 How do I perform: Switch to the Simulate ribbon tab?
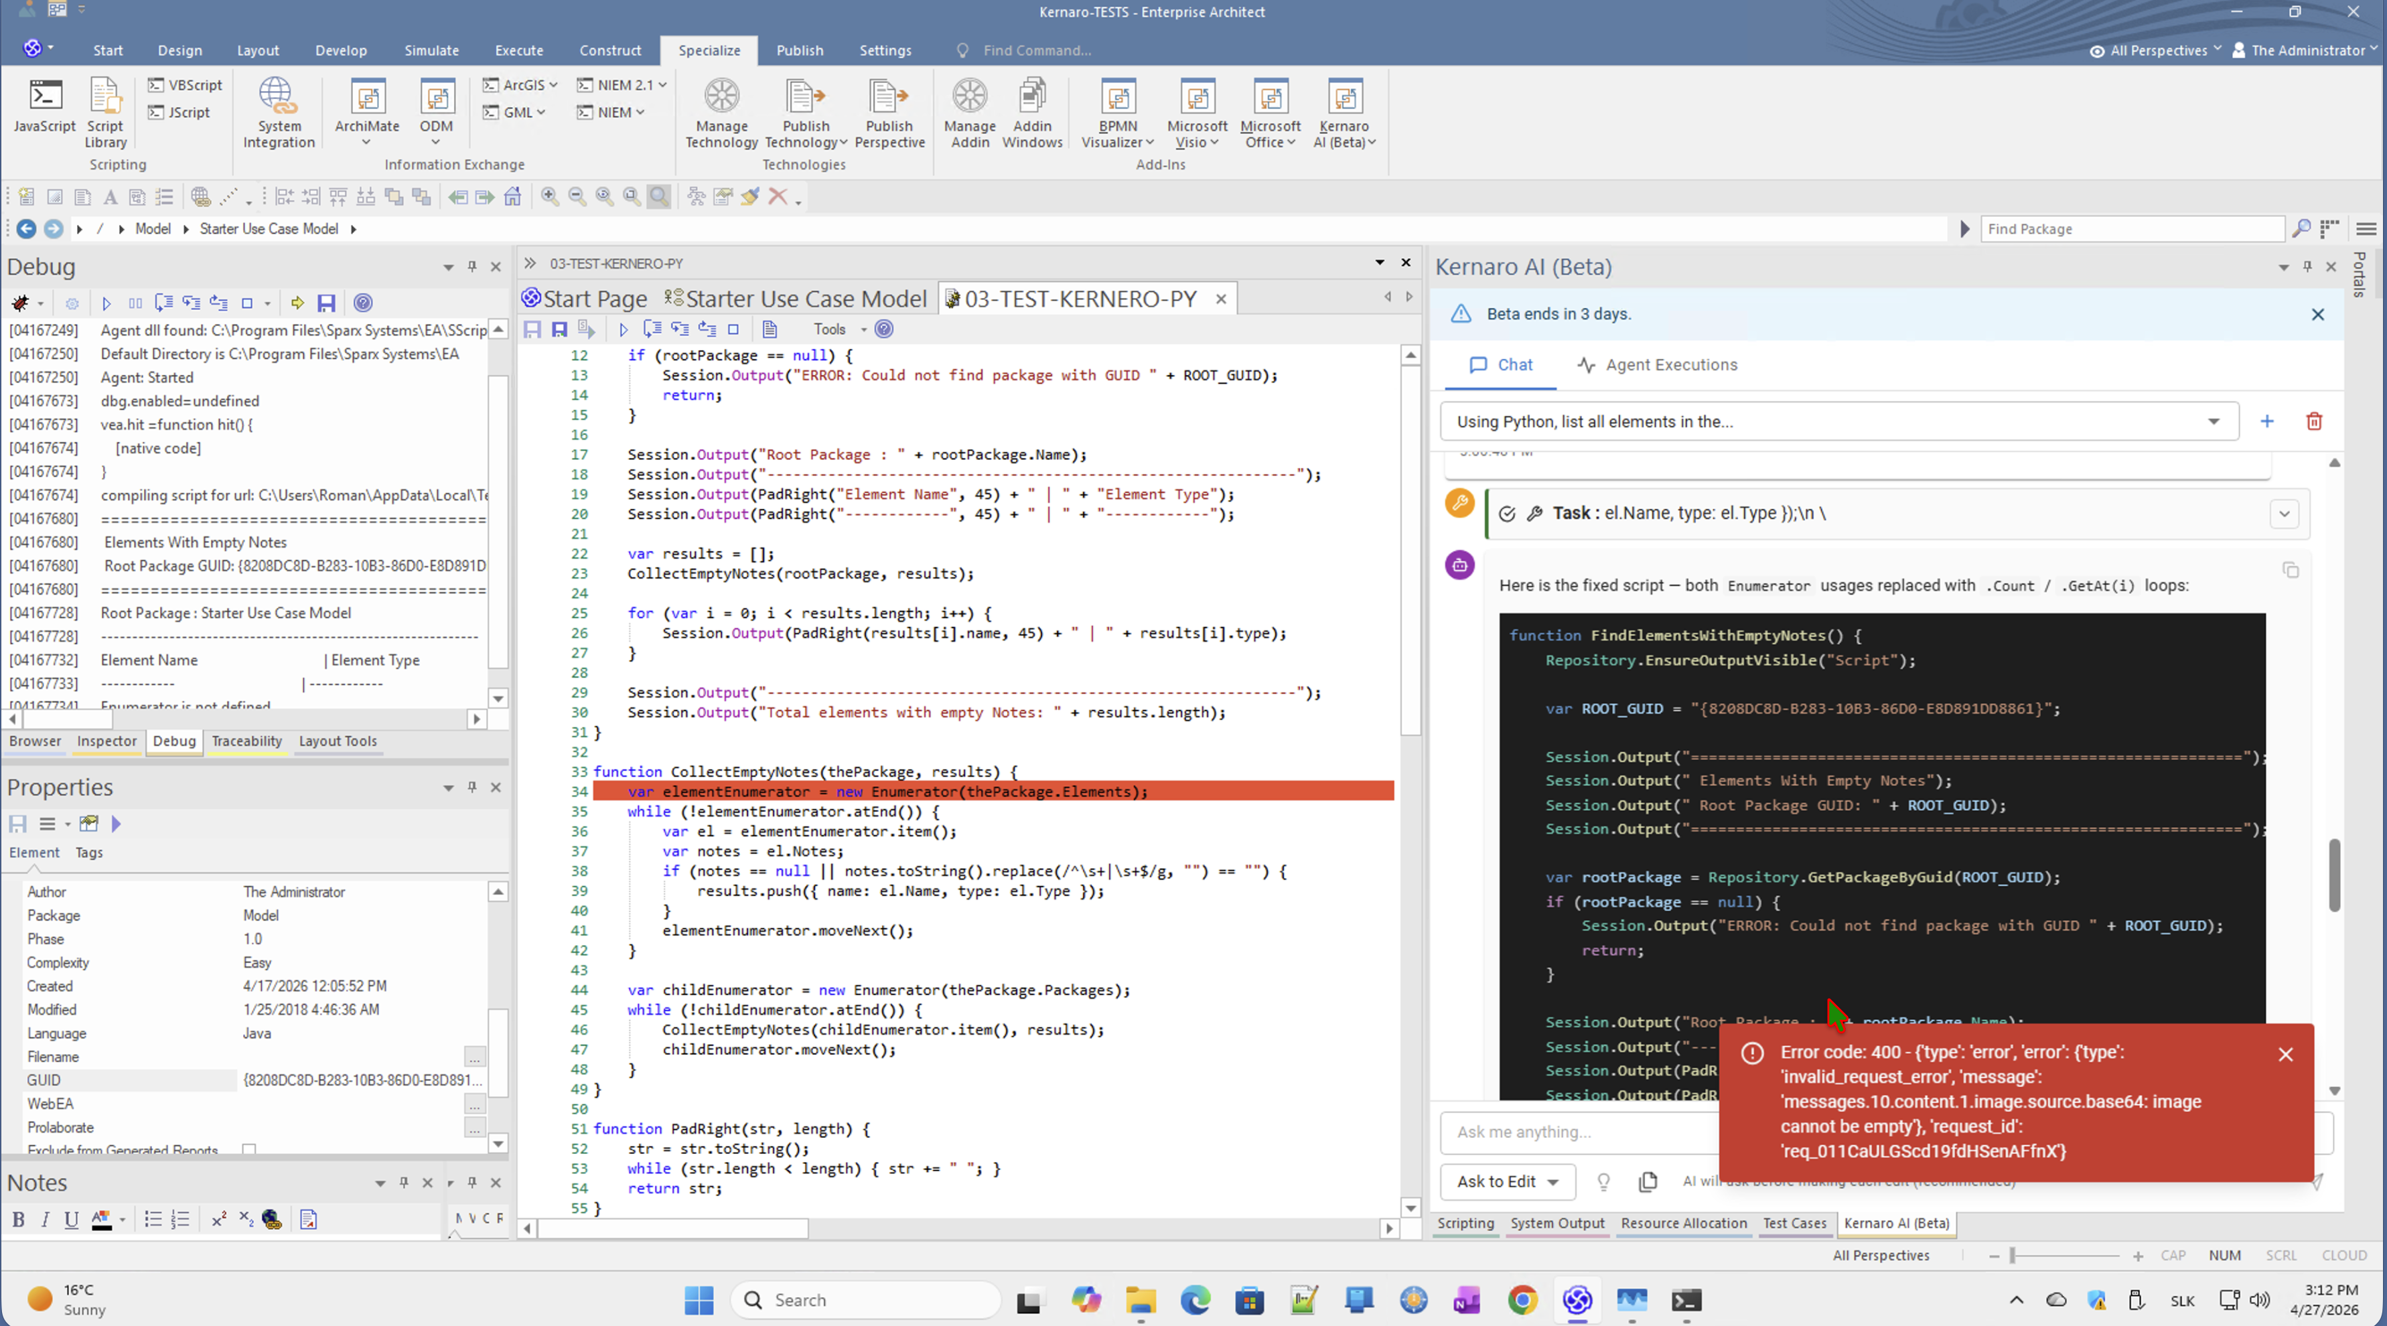tap(431, 50)
